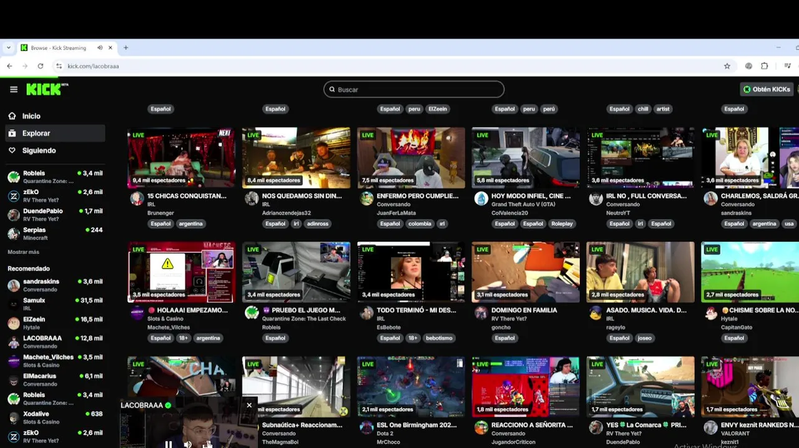Click Brunenger channel avatar

(x=137, y=198)
